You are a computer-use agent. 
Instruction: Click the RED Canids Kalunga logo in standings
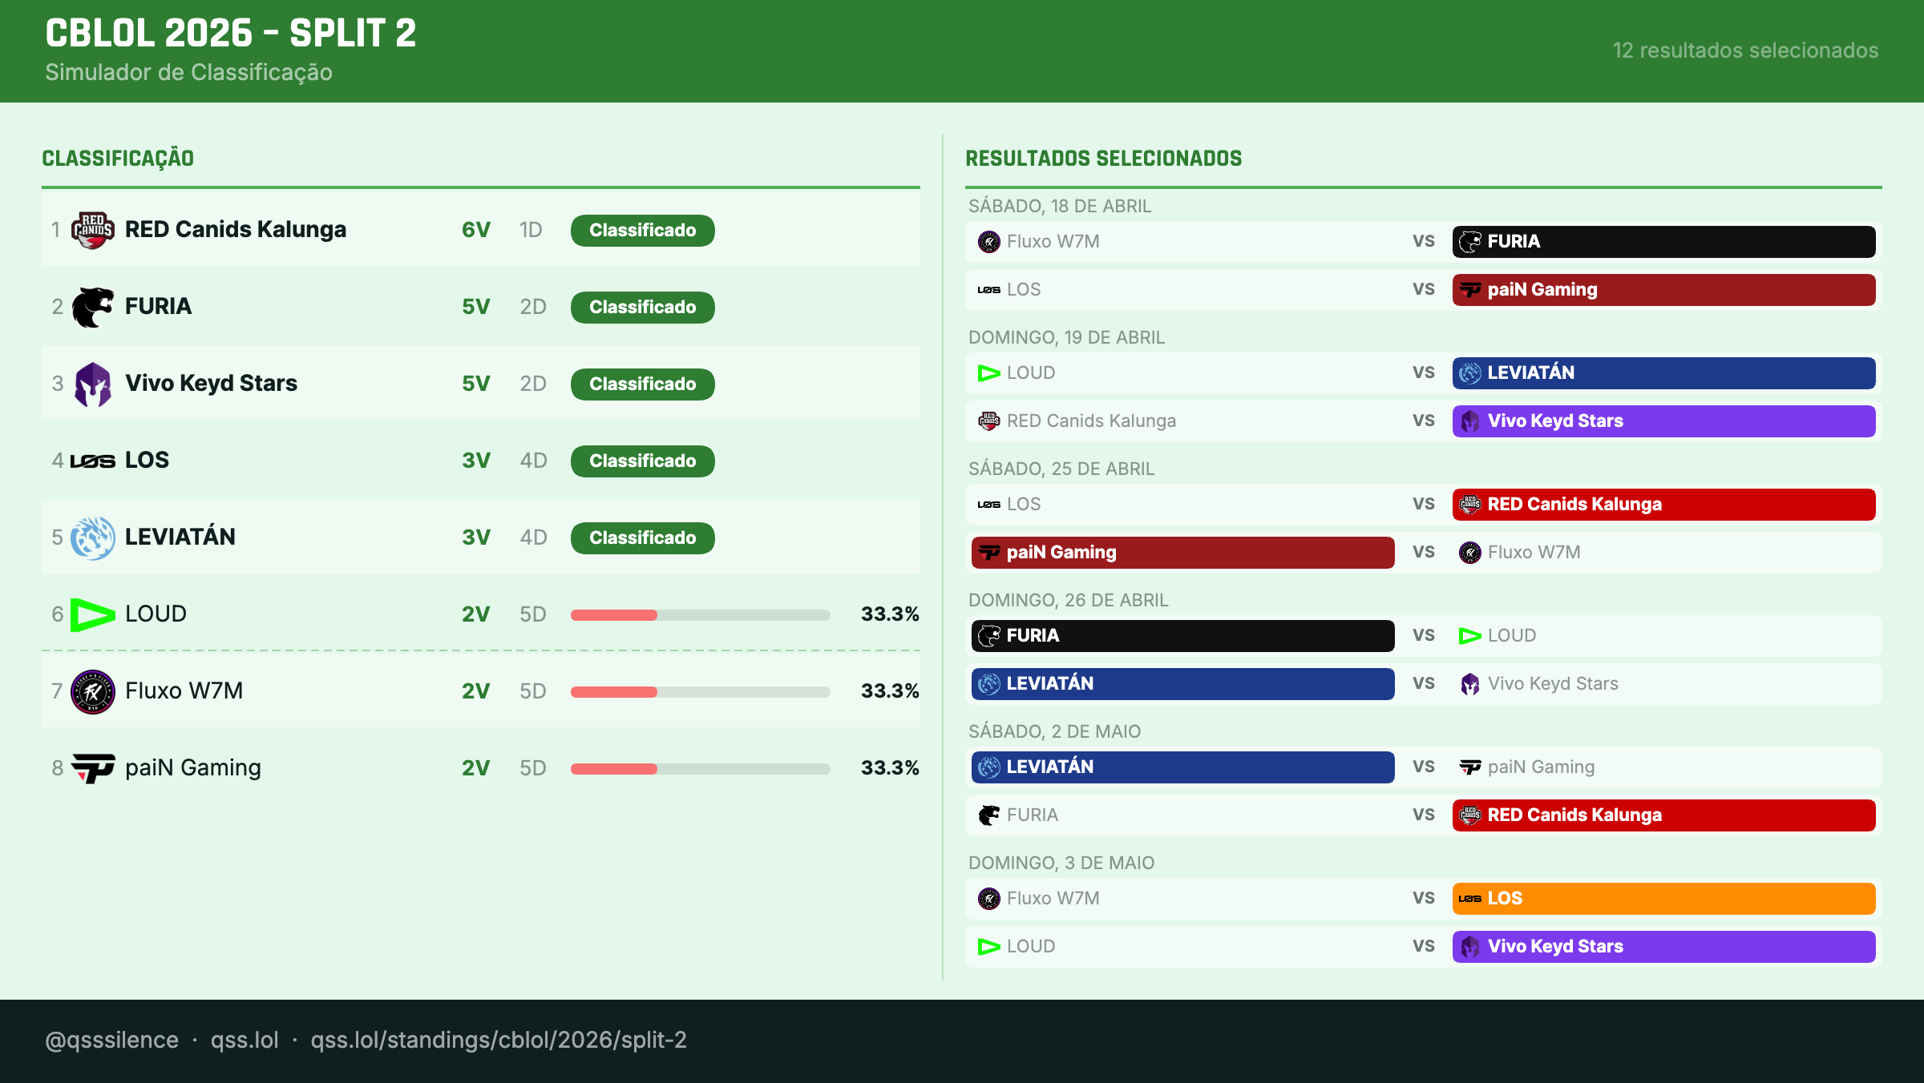(x=93, y=230)
